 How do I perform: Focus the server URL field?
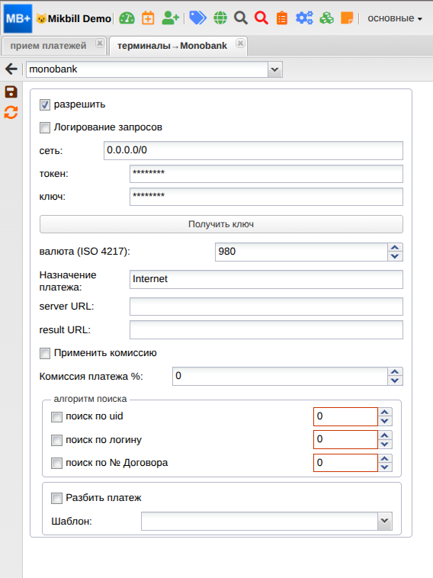tap(266, 307)
